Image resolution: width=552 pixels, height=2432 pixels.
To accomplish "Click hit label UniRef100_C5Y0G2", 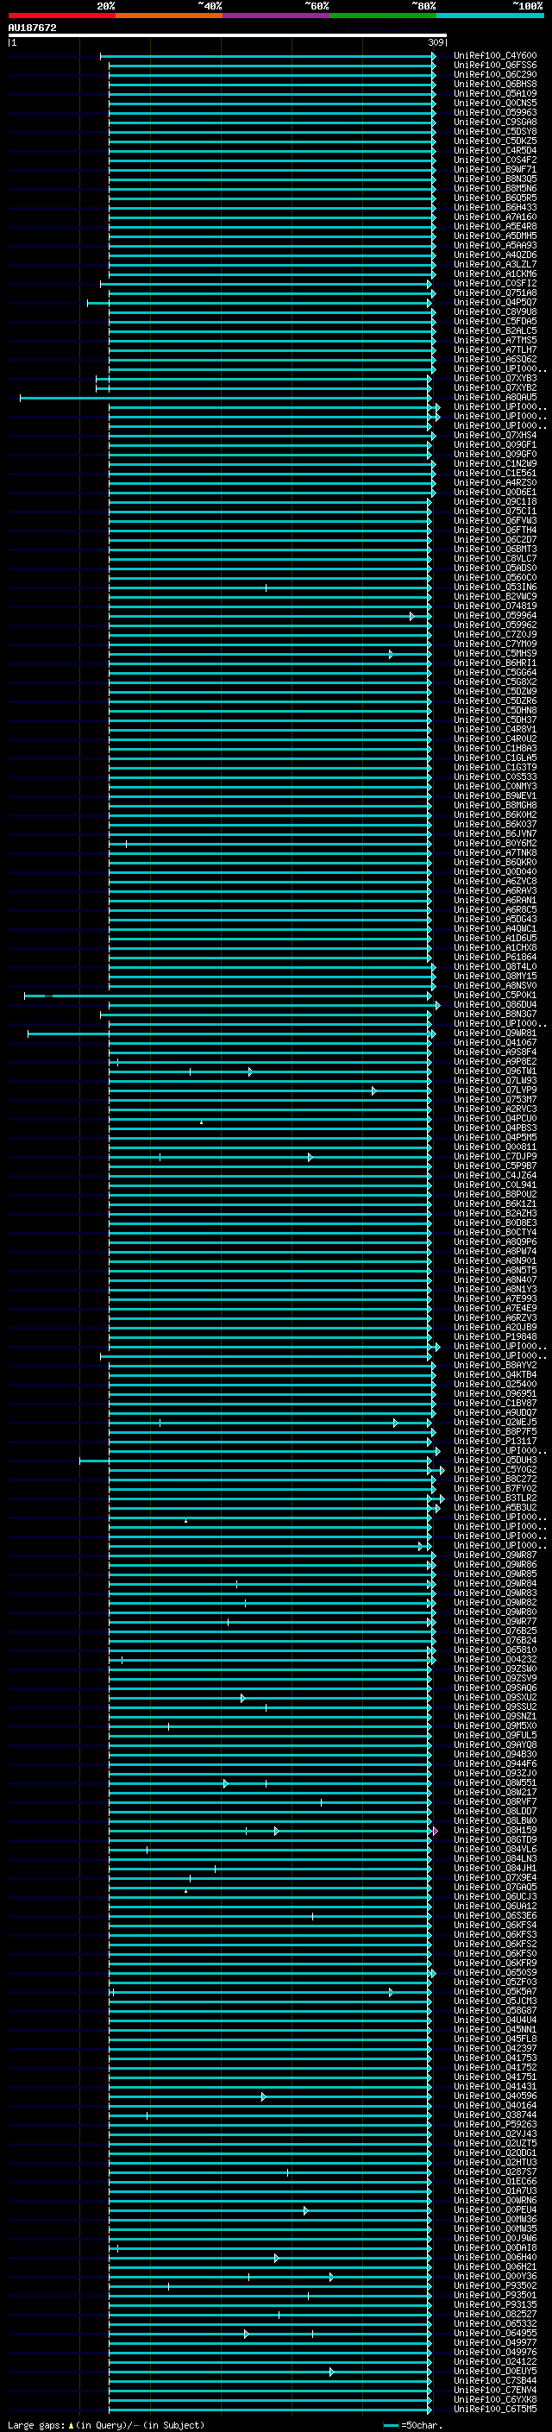I will (494, 1469).
